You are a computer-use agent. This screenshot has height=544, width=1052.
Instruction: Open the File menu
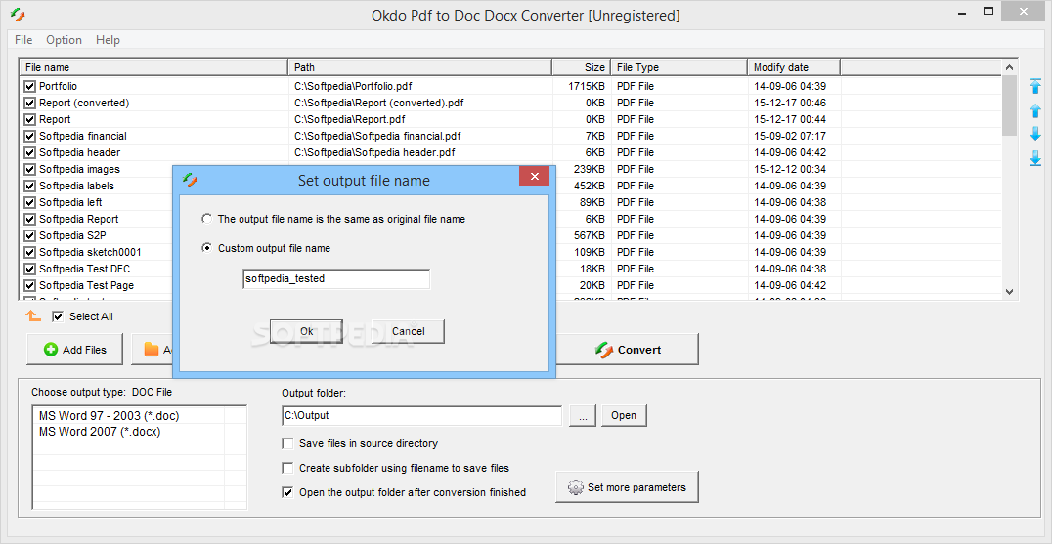(x=23, y=40)
